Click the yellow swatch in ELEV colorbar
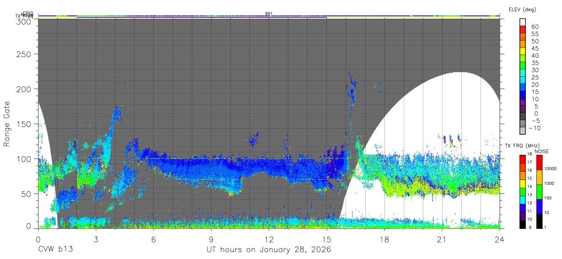This screenshot has width=562, height=259. pyautogui.click(x=523, y=51)
